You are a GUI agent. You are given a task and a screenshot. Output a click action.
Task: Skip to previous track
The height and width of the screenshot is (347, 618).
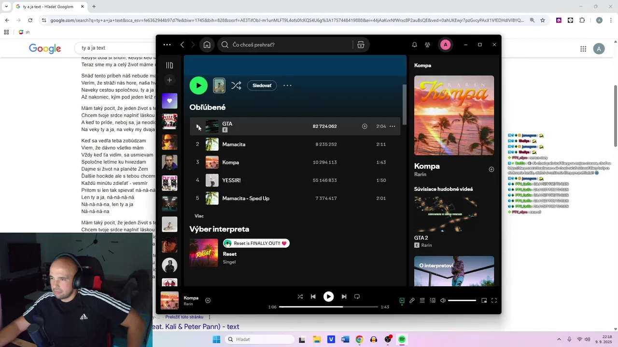313,296
